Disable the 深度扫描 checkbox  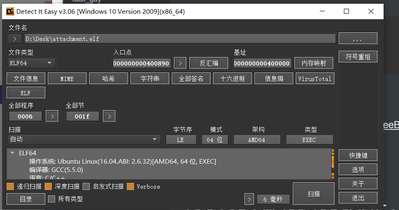point(48,186)
